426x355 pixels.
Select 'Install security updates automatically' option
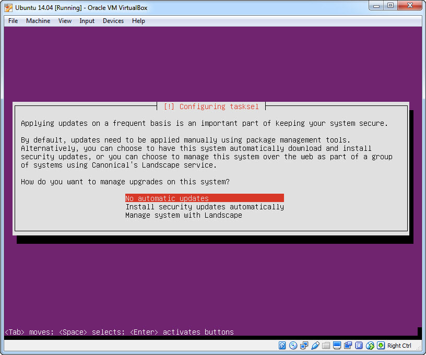pyautogui.click(x=204, y=207)
